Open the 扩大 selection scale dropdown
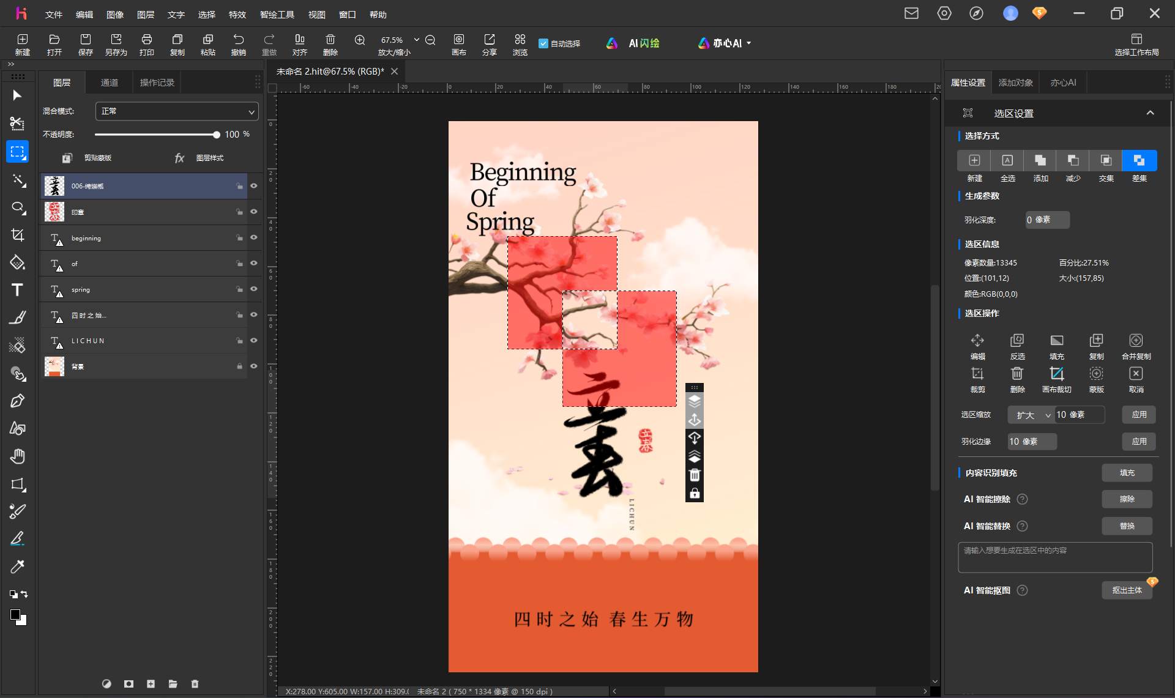The height and width of the screenshot is (698, 1175). click(1031, 415)
